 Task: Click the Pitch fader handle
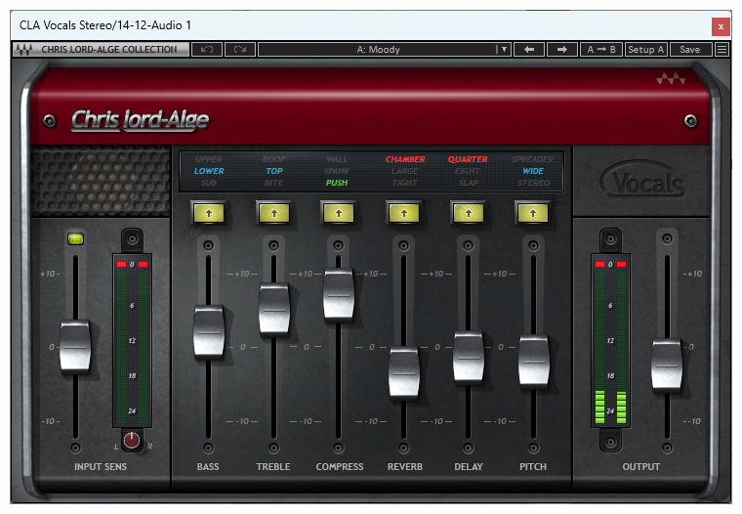(534, 362)
